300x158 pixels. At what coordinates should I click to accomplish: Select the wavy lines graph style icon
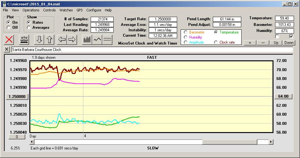pyautogui.click(x=107, y=40)
